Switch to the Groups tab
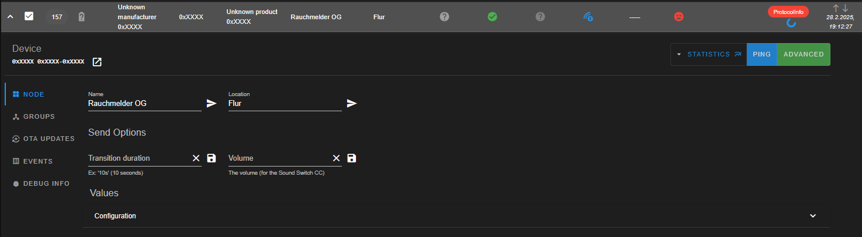Image resolution: width=862 pixels, height=237 pixels. coord(34,116)
